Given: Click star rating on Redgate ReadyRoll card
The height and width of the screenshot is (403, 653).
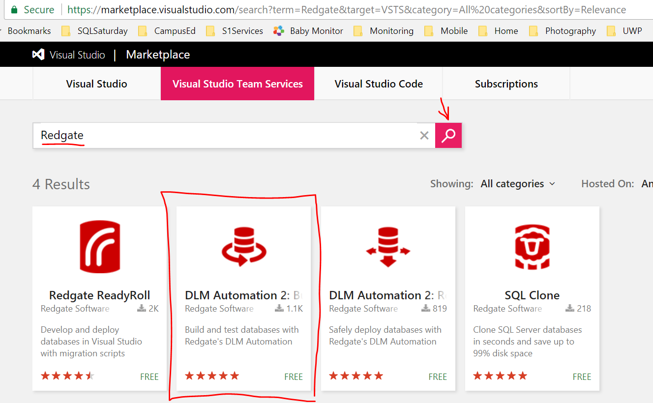Looking at the screenshot, I should click(x=68, y=376).
